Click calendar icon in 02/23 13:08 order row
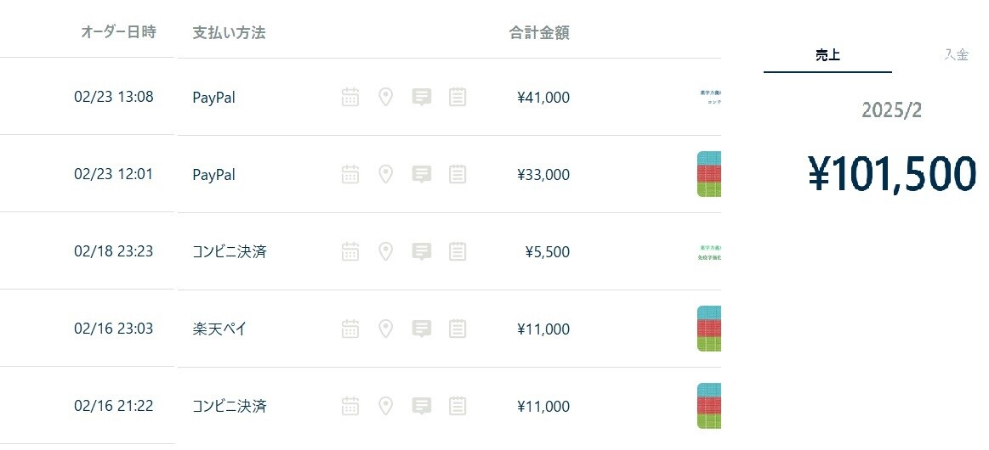Viewport: 989px width, 450px height. [350, 97]
